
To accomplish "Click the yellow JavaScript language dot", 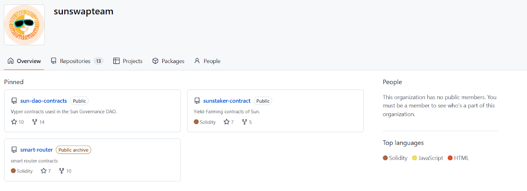I will pyautogui.click(x=415, y=158).
